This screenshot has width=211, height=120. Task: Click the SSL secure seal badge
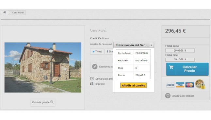200,84
